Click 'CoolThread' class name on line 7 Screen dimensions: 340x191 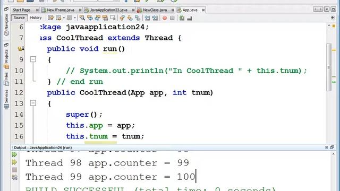coord(80,38)
